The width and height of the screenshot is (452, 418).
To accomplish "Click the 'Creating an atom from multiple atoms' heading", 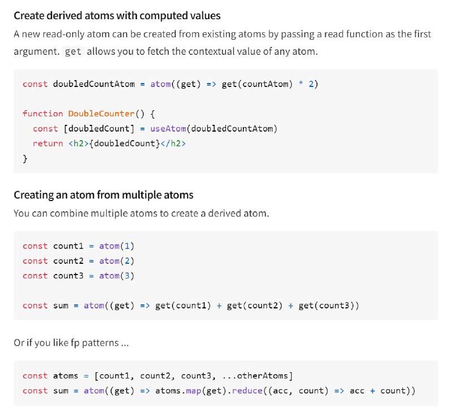I will point(103,195).
